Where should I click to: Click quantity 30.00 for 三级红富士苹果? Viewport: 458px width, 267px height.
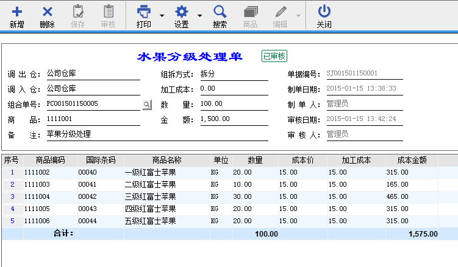tap(243, 197)
